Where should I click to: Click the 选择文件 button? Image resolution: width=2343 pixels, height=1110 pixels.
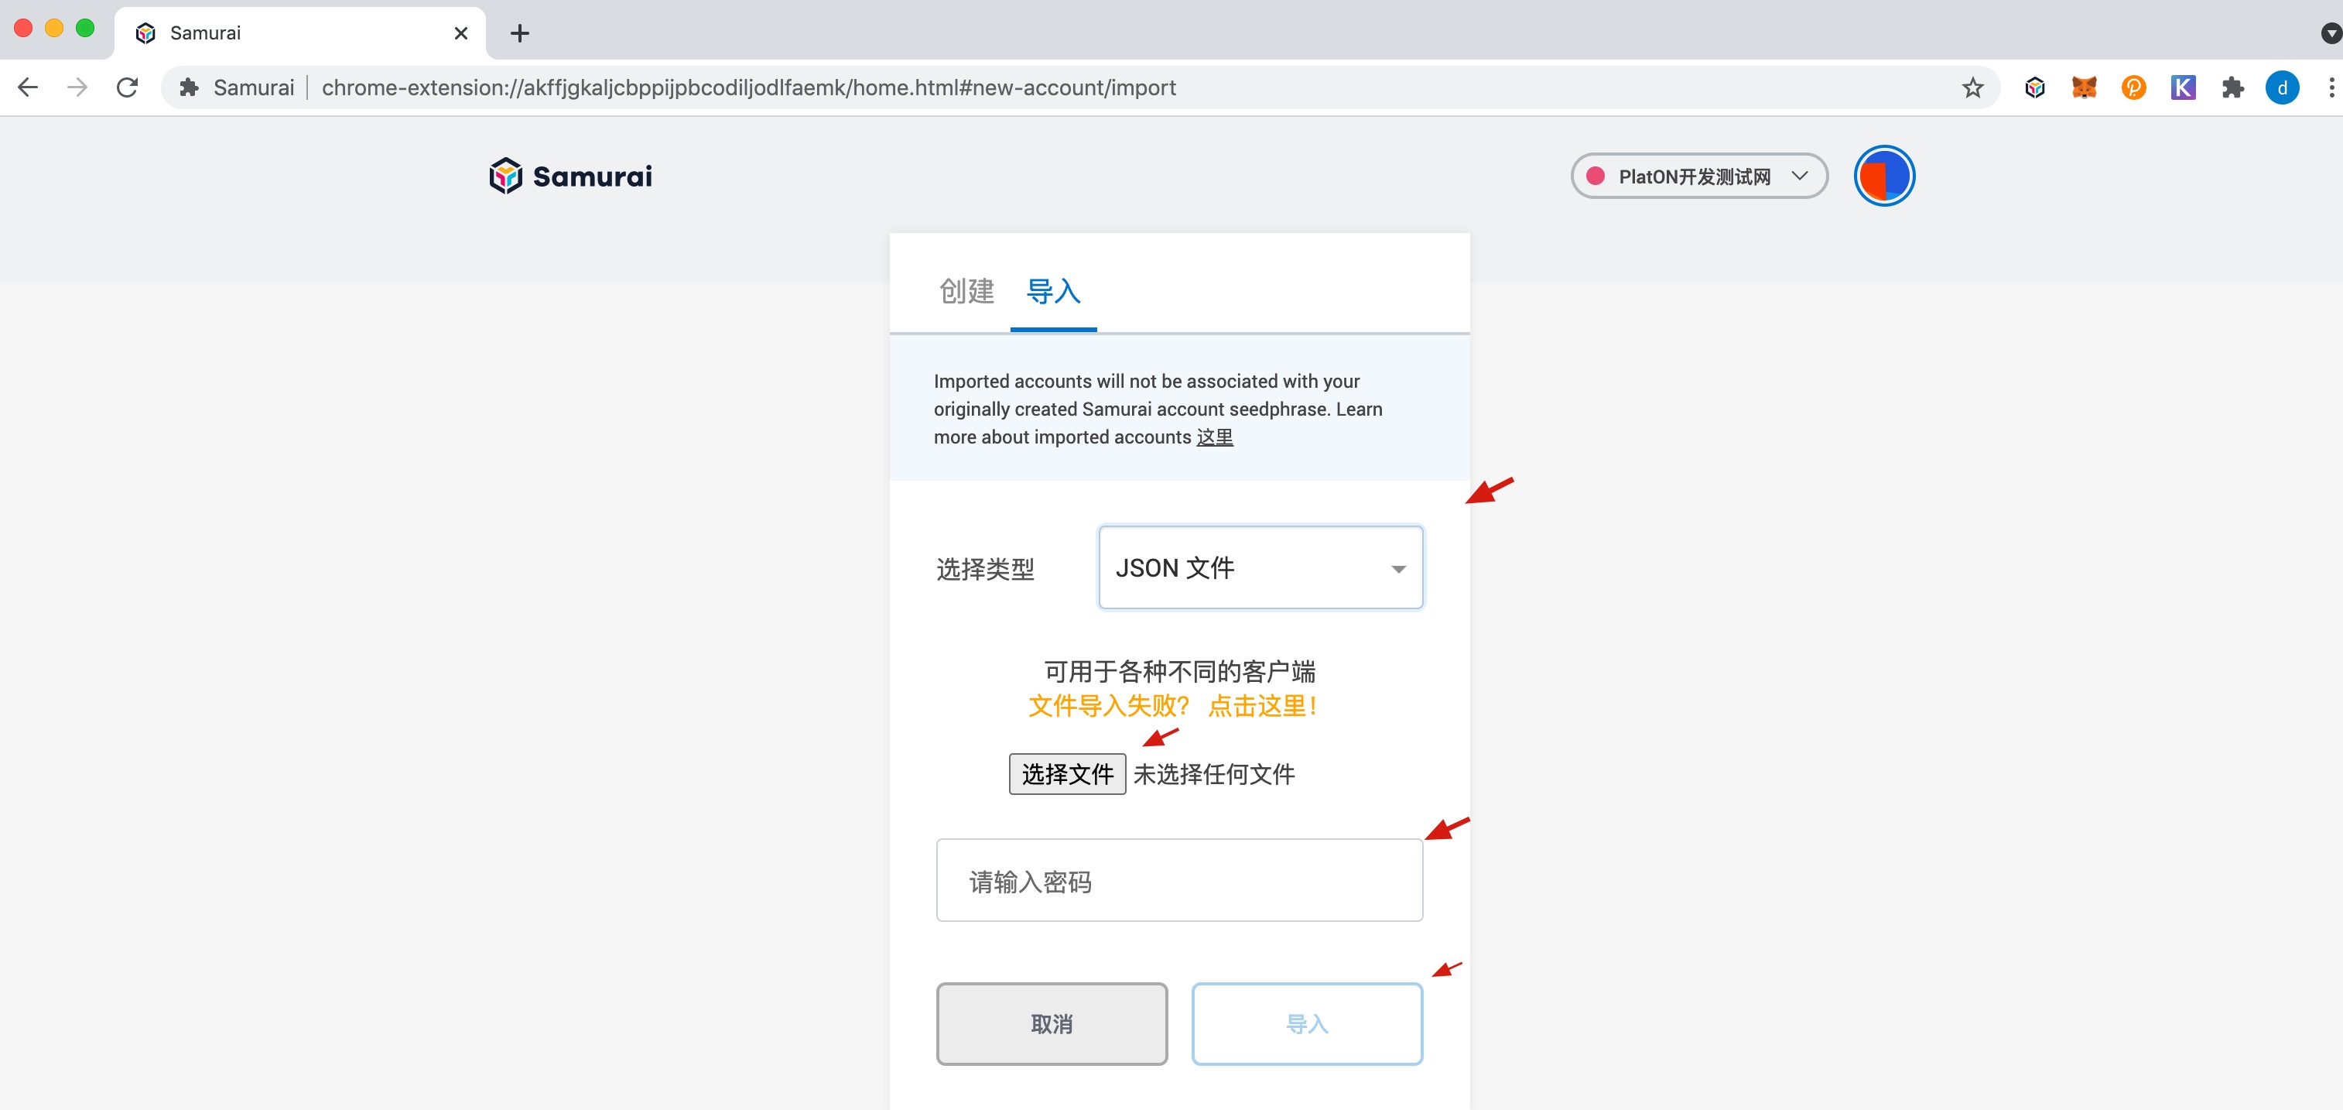[x=1067, y=774]
